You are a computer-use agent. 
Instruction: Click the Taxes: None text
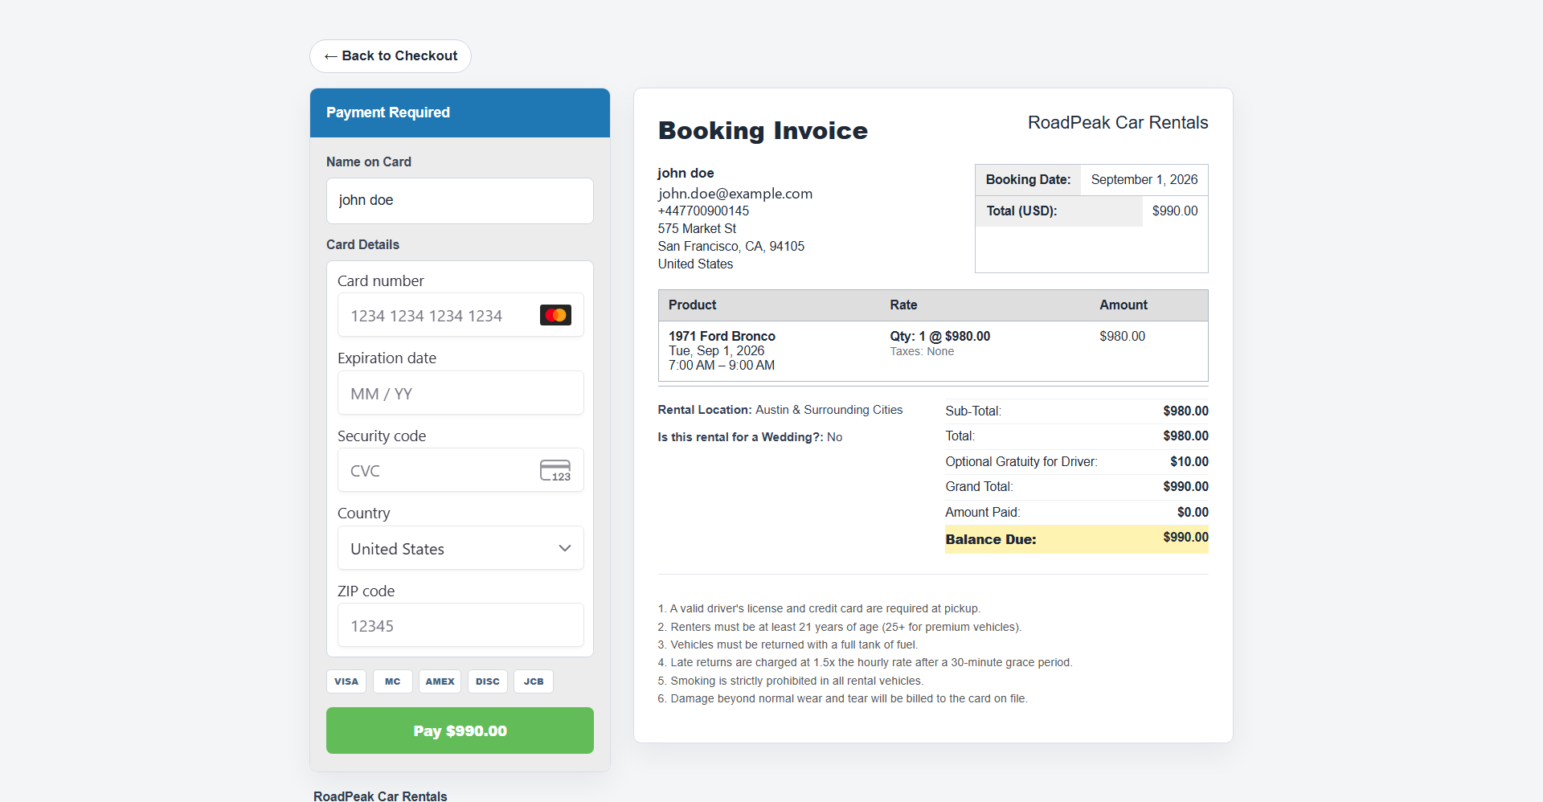[x=922, y=351]
